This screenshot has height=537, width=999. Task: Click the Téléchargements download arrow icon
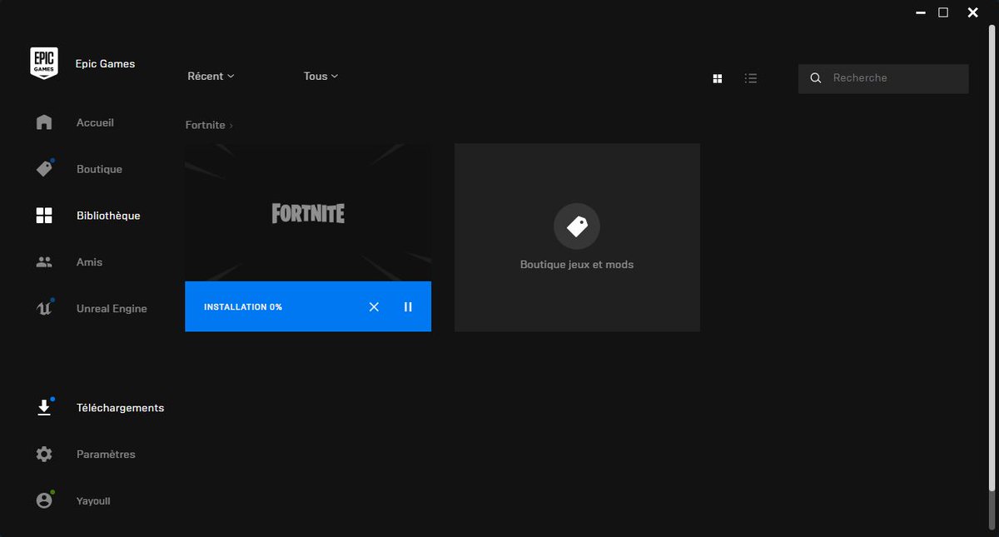click(44, 408)
